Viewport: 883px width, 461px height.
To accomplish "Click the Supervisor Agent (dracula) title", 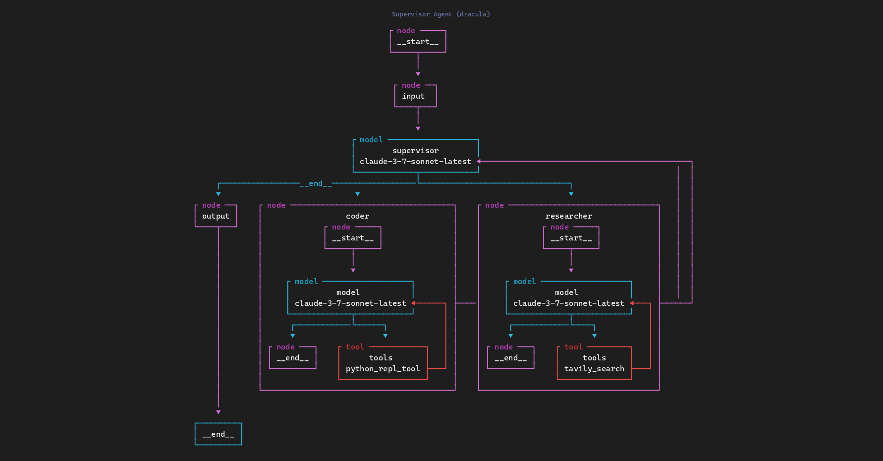I will tap(441, 14).
